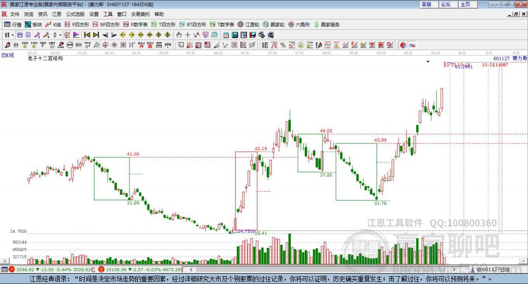Launch the 江恩轮 Gann wheel
The width and height of the screenshot is (528, 284).
pyautogui.click(x=249, y=25)
